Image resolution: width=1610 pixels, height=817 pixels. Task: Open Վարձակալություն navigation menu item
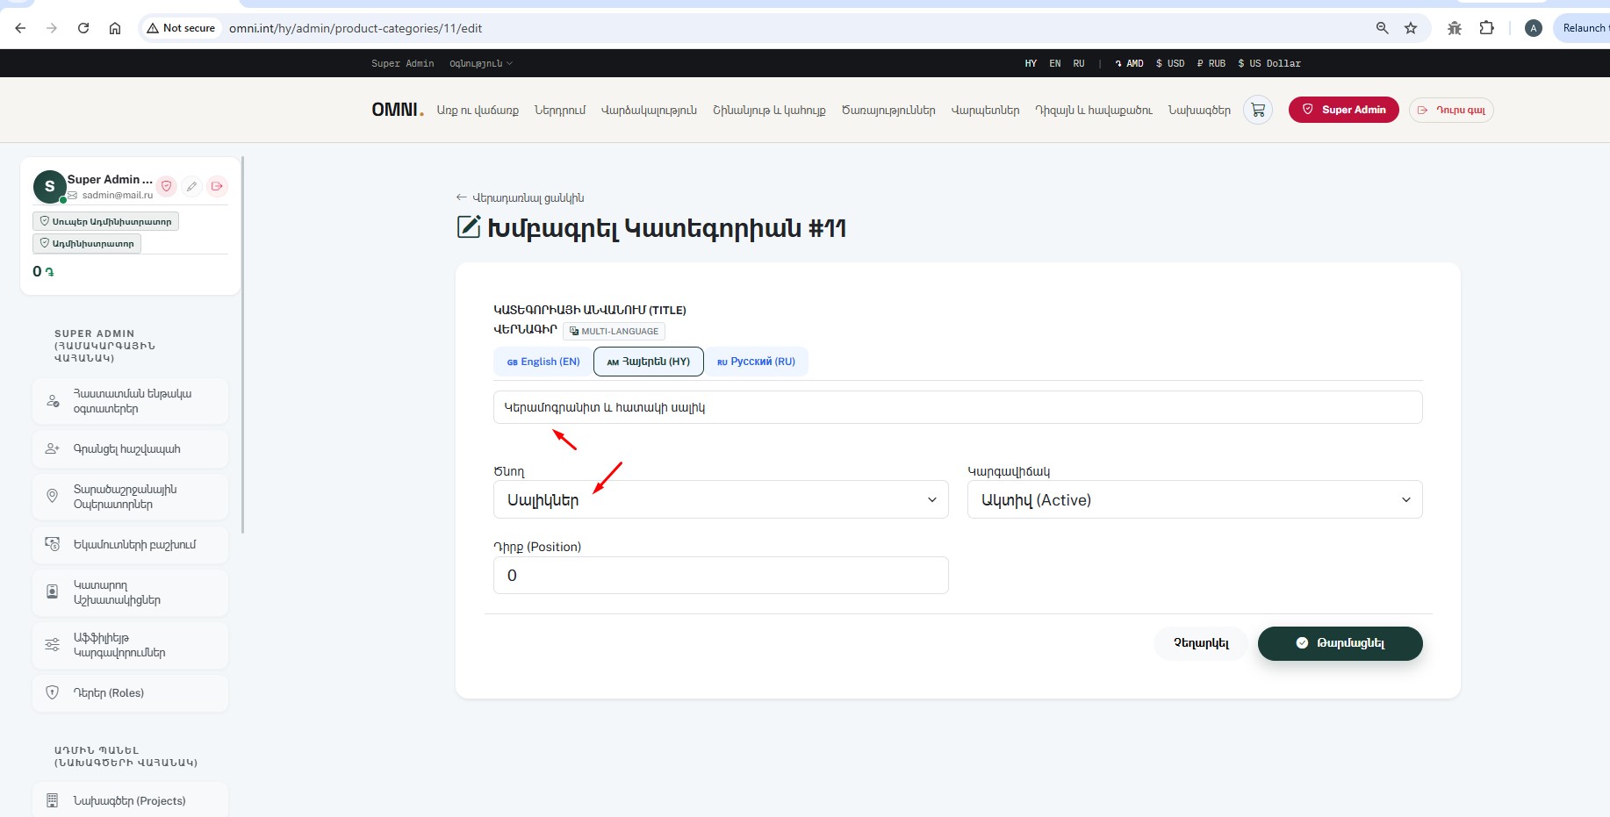point(649,110)
